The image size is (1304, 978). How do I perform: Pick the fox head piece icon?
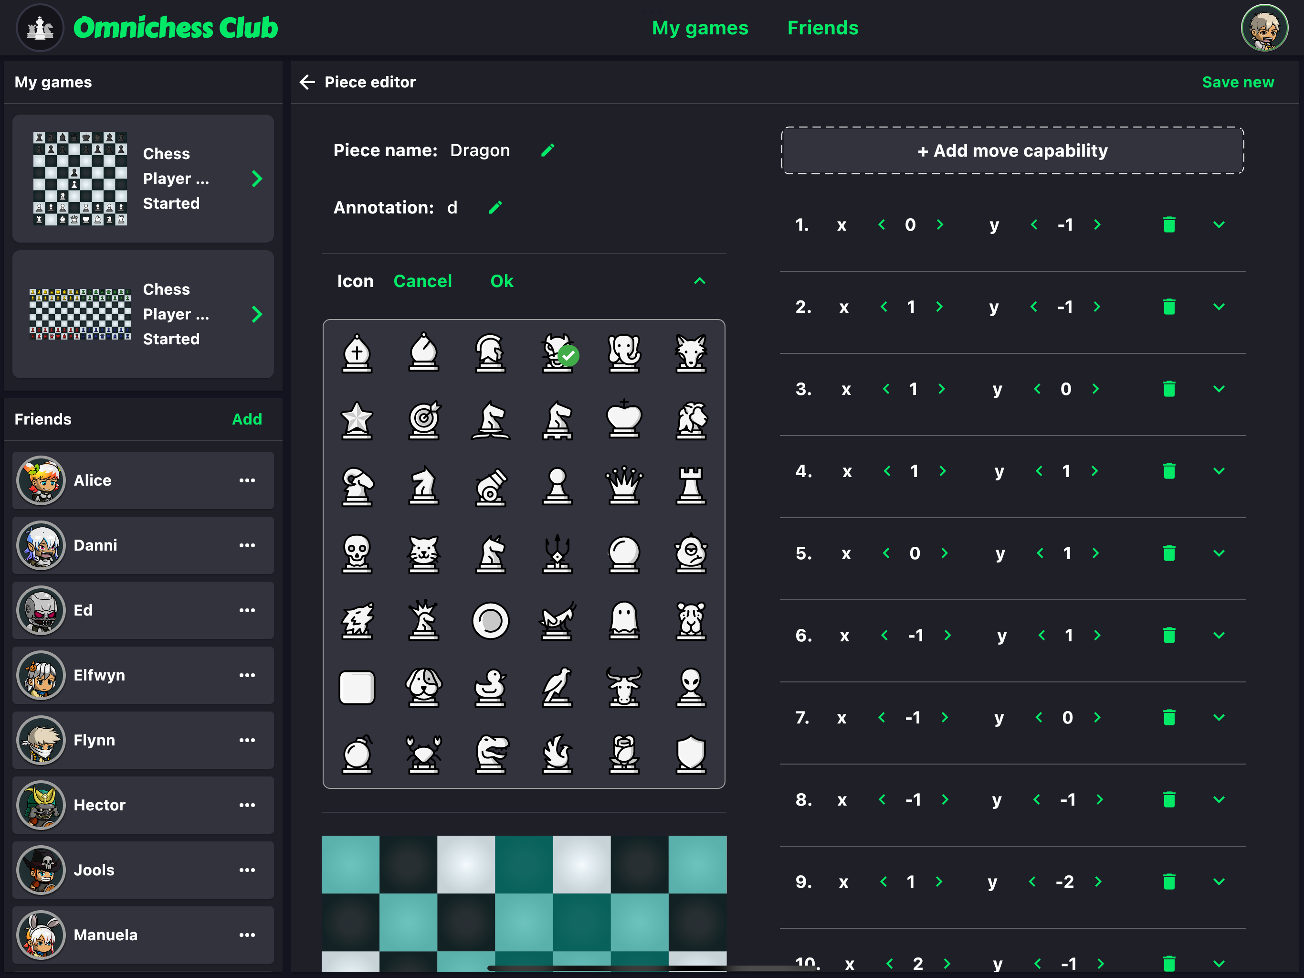tap(690, 353)
